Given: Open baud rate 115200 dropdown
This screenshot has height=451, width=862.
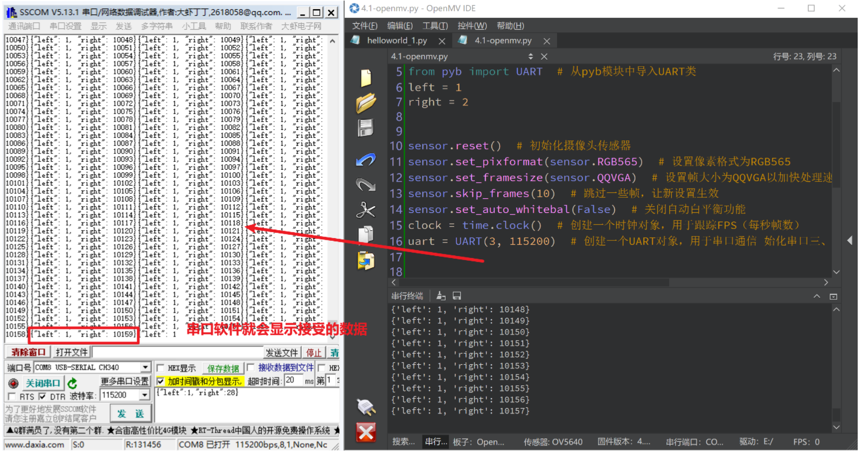Looking at the screenshot, I should pyautogui.click(x=144, y=395).
